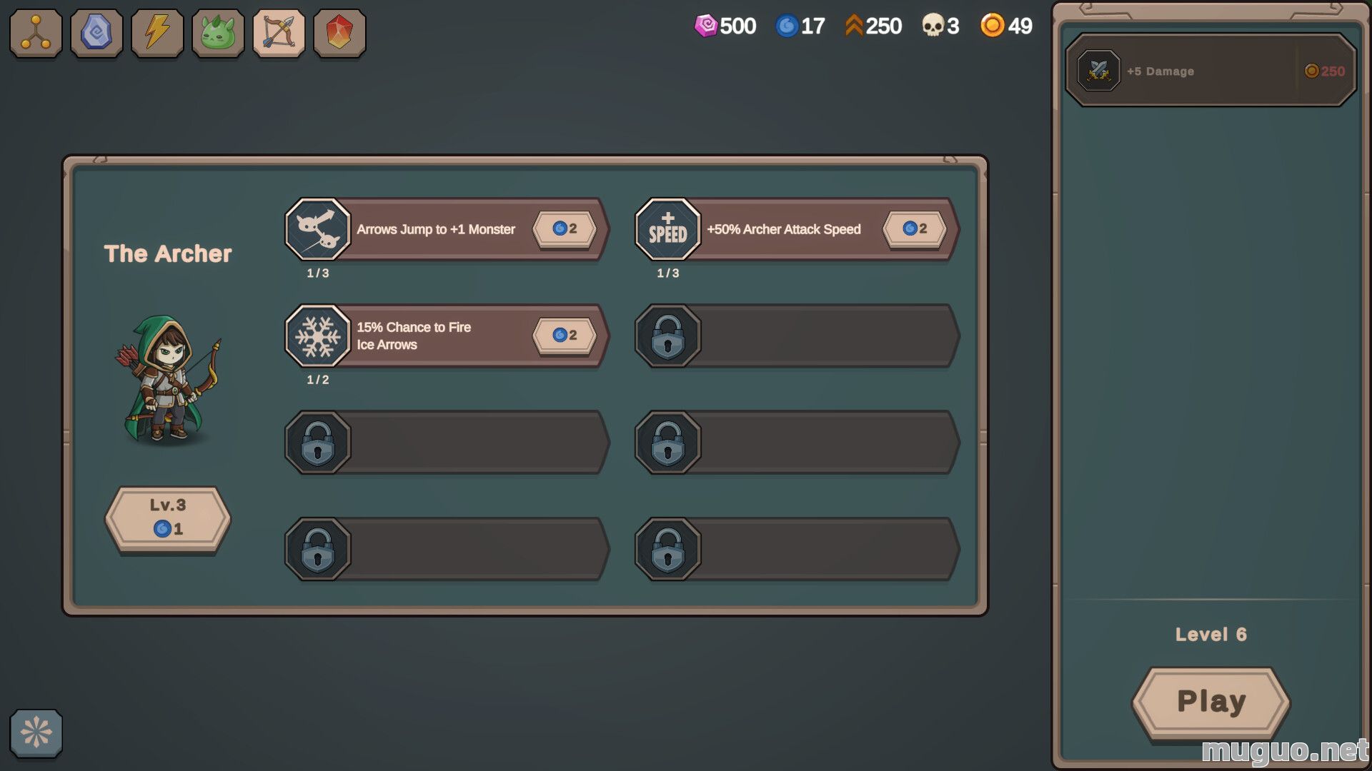The image size is (1372, 771).
Task: Buy 15% Chance to Fire Ice Arrows upgrade
Action: 565,335
